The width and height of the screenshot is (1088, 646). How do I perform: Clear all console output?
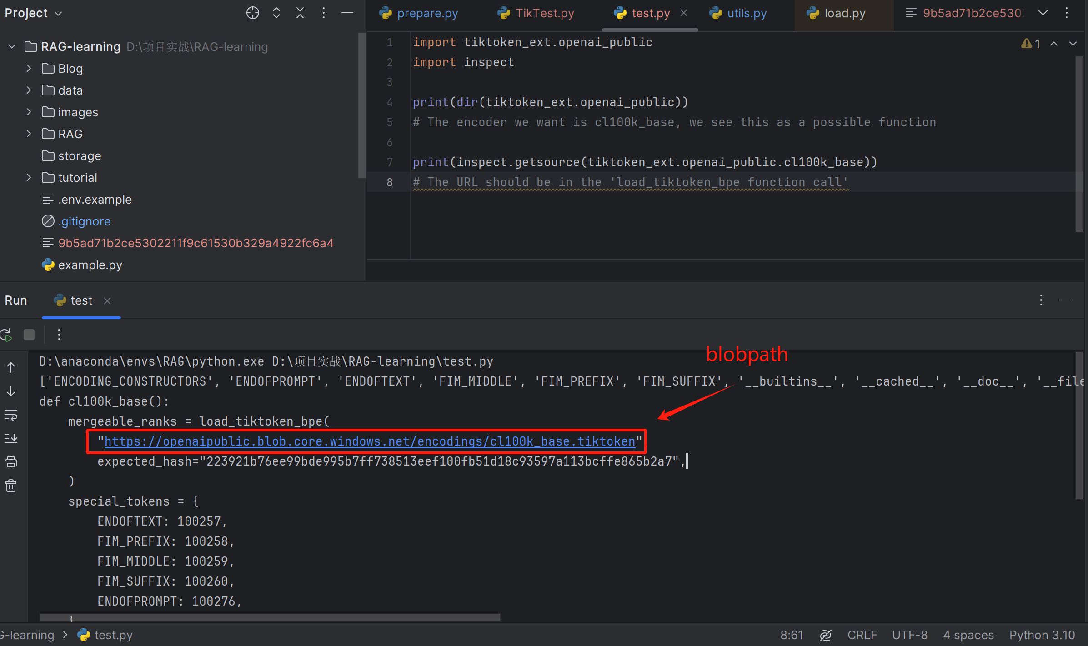[11, 486]
